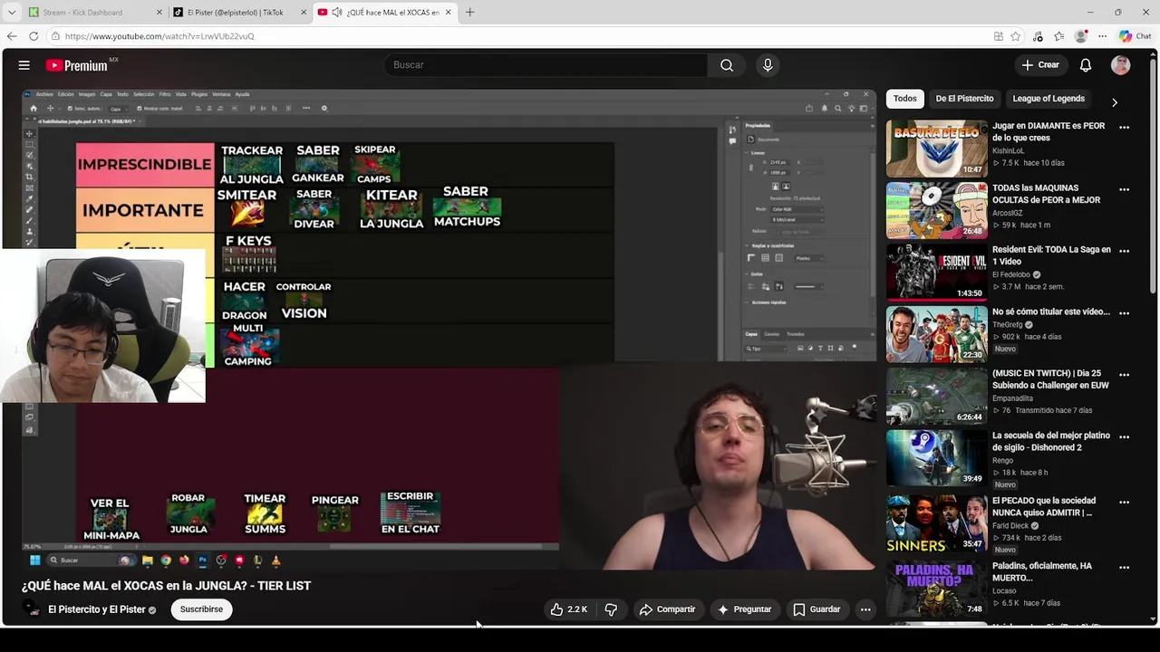
Task: Click the video player area
Action: [x=449, y=330]
